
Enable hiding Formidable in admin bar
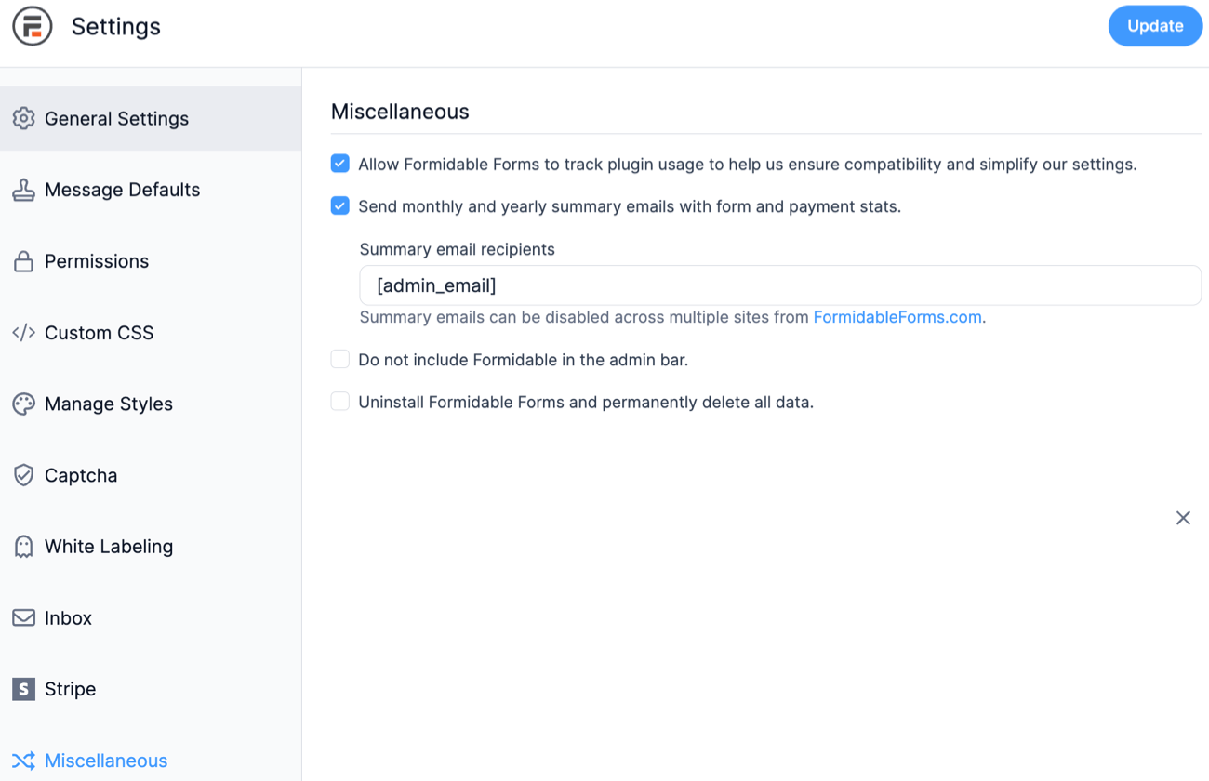point(339,358)
